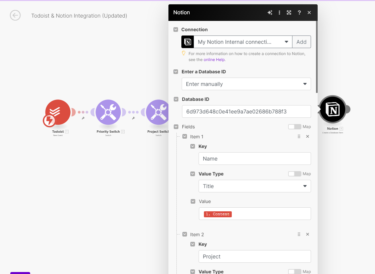Grab the drag handle for Item 1

(299, 136)
